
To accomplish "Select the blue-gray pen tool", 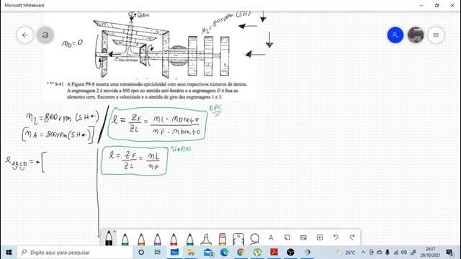I will coord(157,240).
